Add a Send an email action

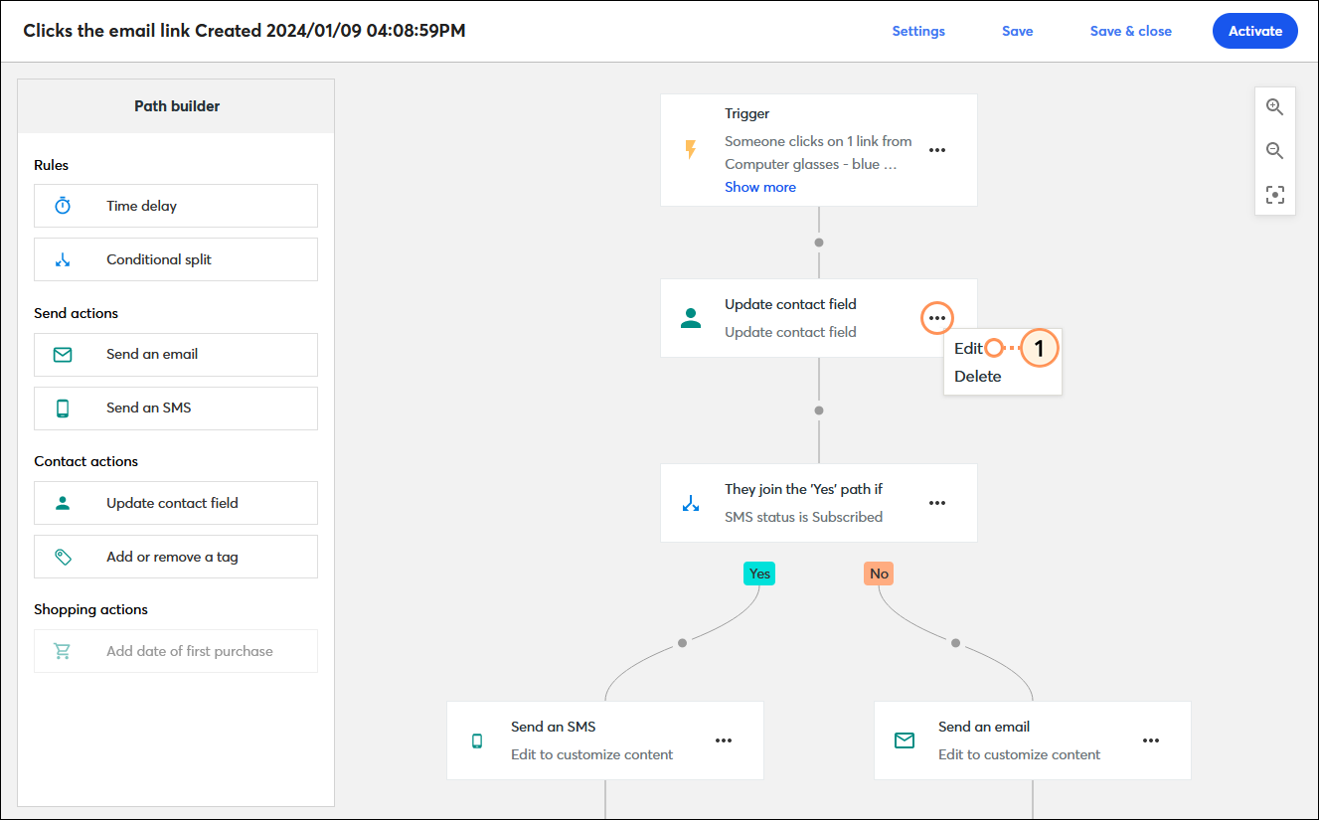(176, 354)
